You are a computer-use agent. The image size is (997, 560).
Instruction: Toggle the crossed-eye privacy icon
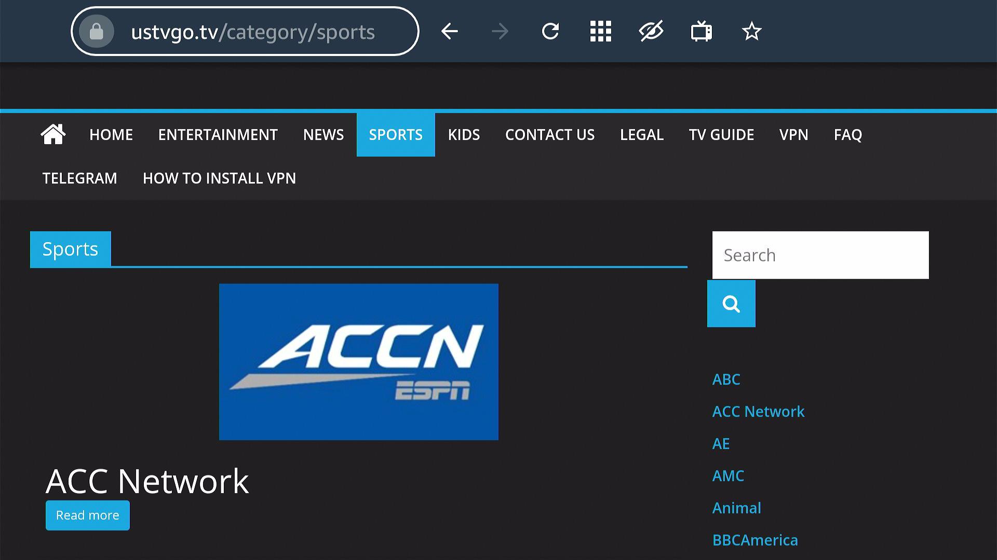(x=651, y=32)
